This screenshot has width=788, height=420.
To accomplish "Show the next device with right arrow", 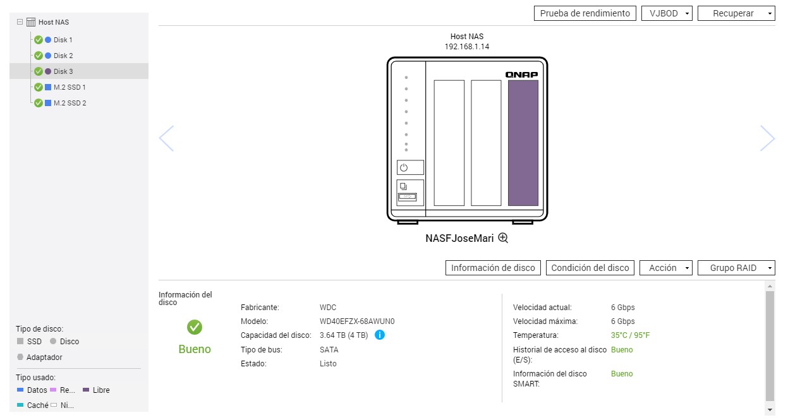I will click(767, 138).
